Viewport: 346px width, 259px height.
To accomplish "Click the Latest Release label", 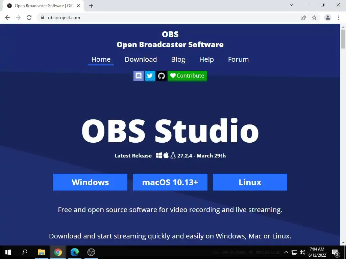I will (133, 156).
